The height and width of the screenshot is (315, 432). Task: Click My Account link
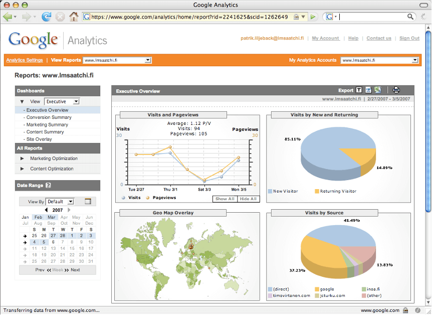coord(325,38)
